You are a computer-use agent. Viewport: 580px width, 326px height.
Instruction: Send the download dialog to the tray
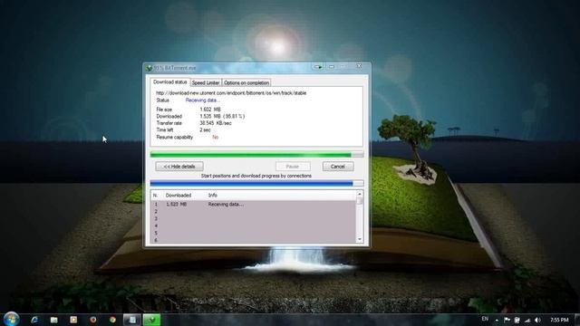pos(318,67)
